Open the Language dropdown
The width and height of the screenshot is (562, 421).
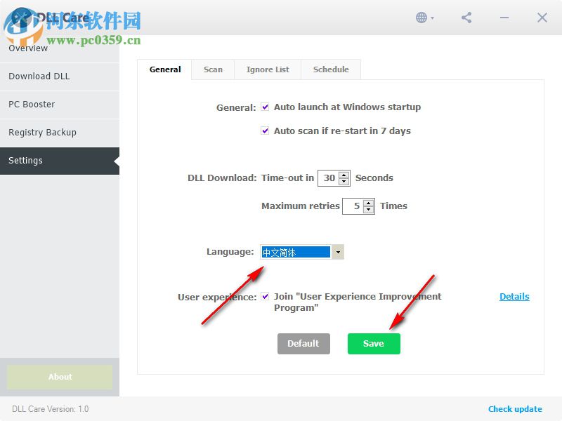pos(338,252)
